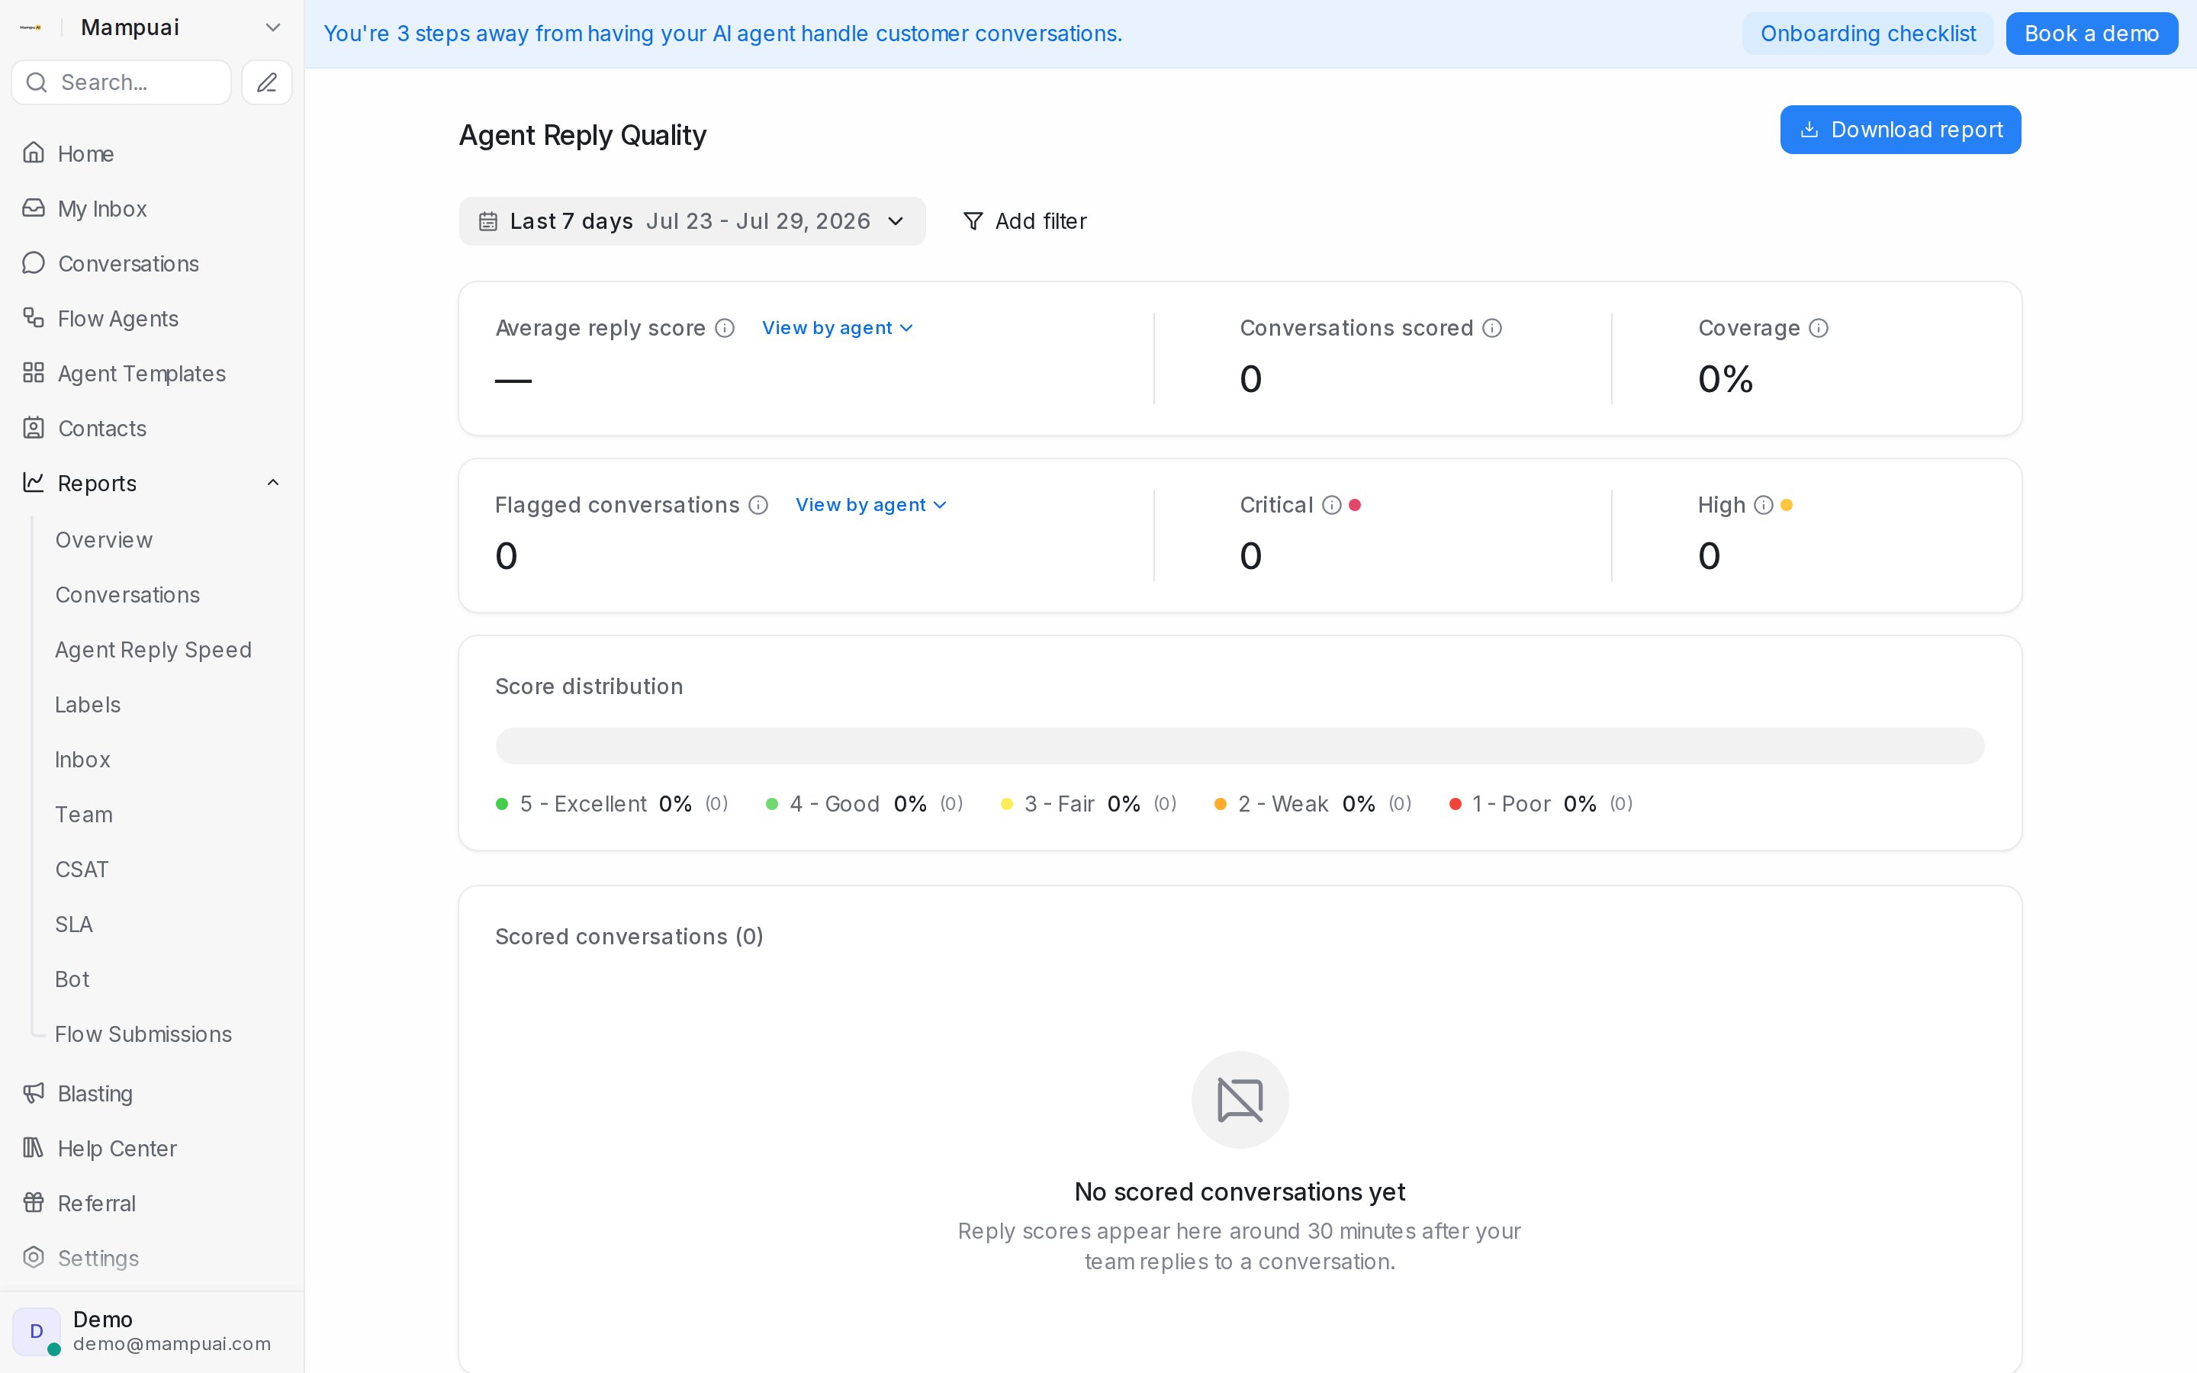Click the Critical info icon
Screen dimensions: 2197x1373
coord(1332,505)
